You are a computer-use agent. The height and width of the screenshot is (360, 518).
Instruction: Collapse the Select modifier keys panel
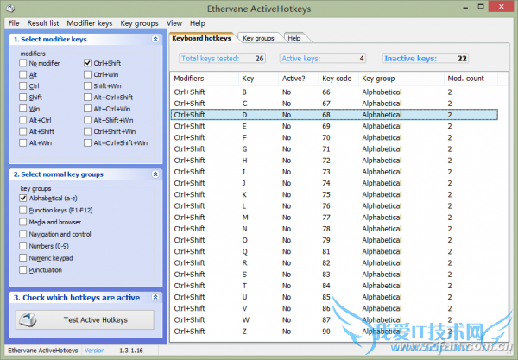pos(155,40)
